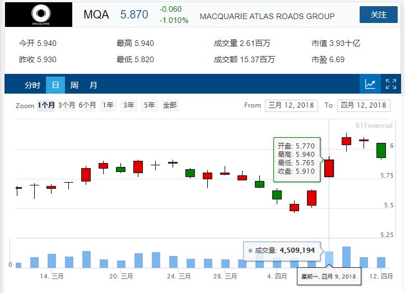Image resolution: width=405 pixels, height=293 pixels.
Task: Click the 4. 四月 axis label
Action: (277, 276)
